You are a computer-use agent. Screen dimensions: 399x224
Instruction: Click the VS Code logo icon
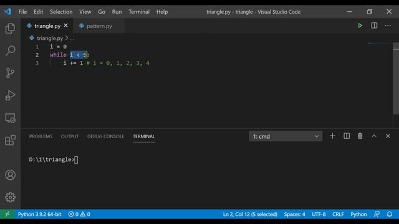[7, 12]
